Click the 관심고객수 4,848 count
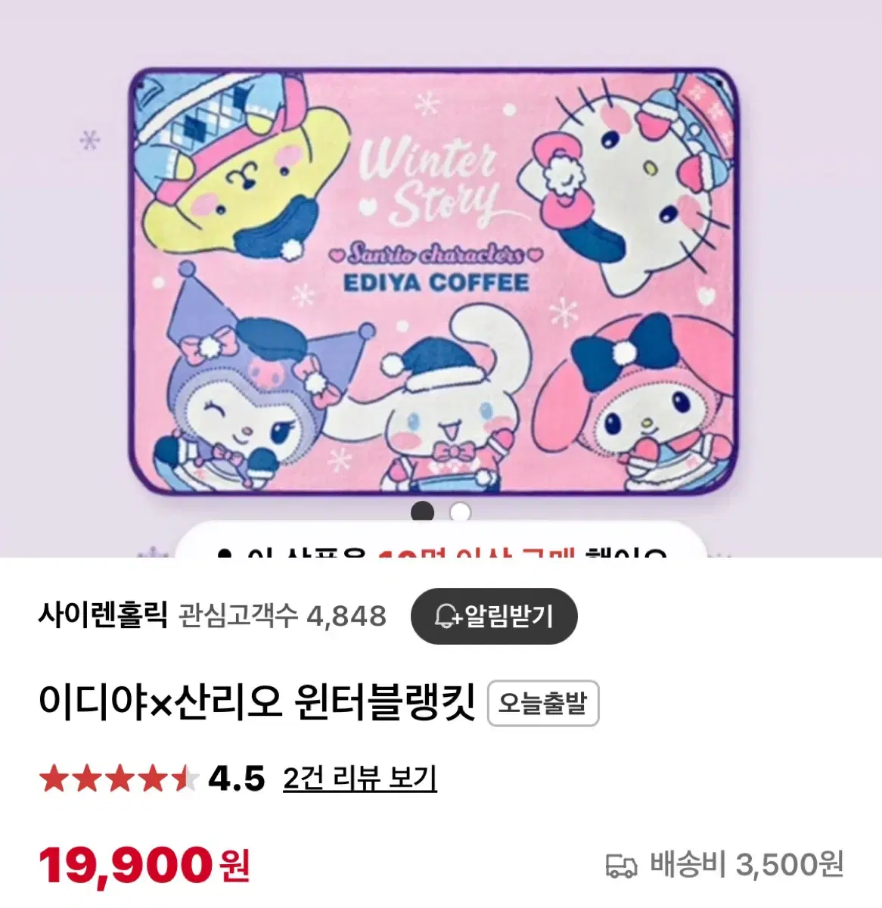Image resolution: width=882 pixels, height=908 pixels. coord(283,616)
